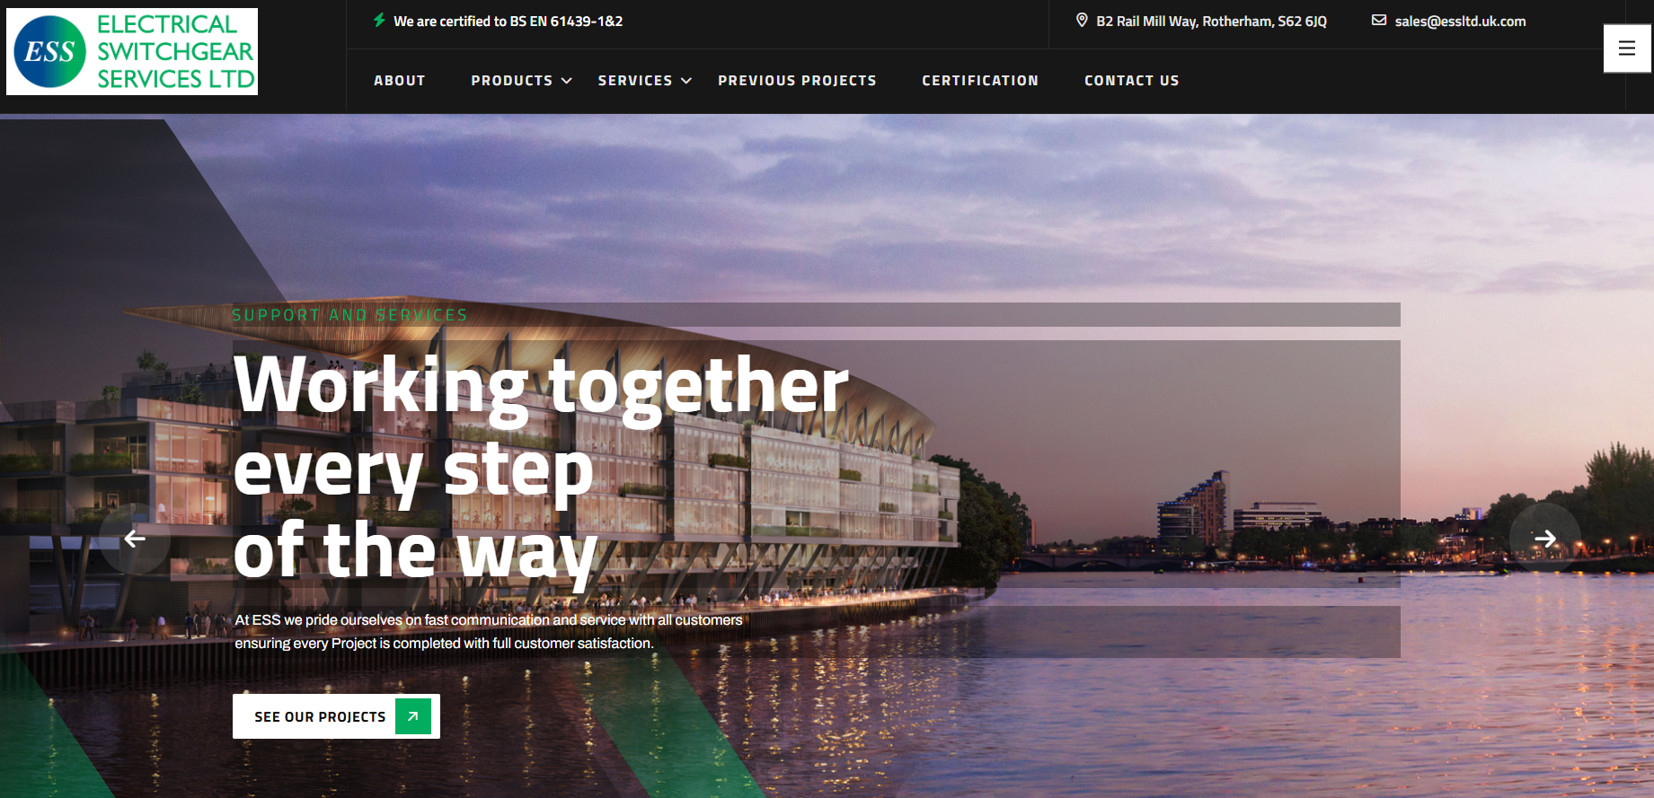Image resolution: width=1654 pixels, height=798 pixels.
Task: Open the hamburger menu icon
Action: click(1627, 48)
